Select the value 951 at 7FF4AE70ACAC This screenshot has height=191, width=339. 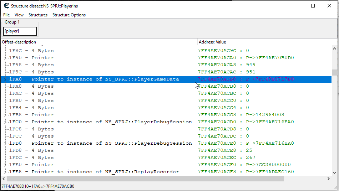(251, 72)
